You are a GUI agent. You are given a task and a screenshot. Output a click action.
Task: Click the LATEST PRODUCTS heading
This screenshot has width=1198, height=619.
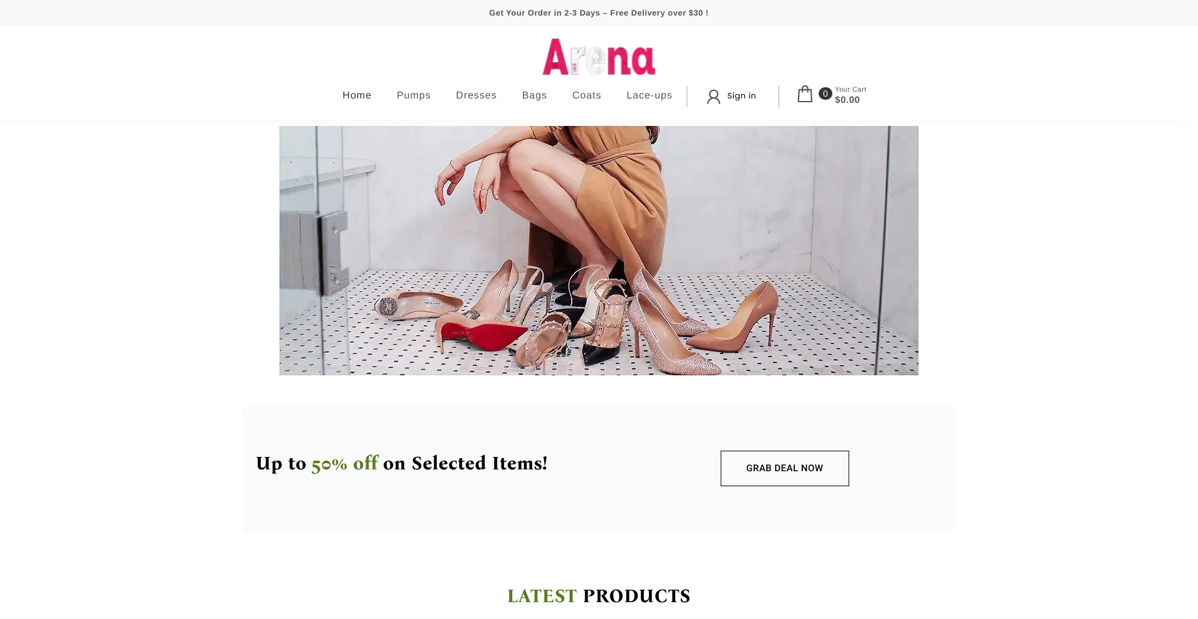pos(598,596)
